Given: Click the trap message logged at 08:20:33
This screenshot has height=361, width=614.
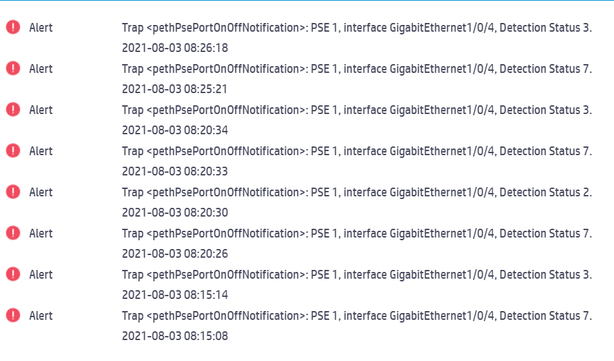Looking at the screenshot, I should pos(356,151).
